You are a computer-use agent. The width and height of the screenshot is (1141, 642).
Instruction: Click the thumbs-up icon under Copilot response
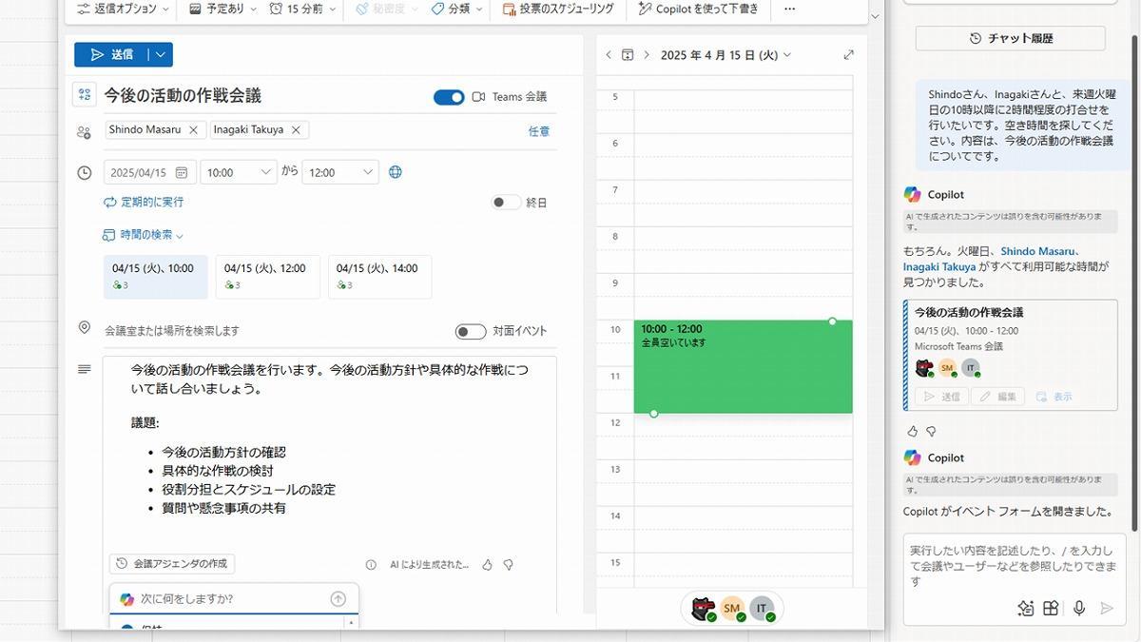click(x=913, y=431)
